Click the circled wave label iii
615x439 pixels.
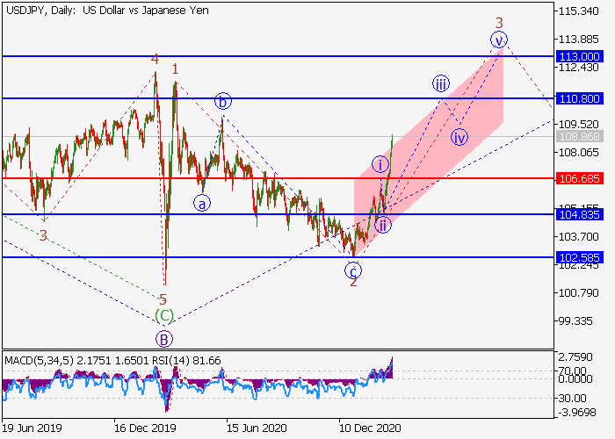pyautogui.click(x=441, y=83)
